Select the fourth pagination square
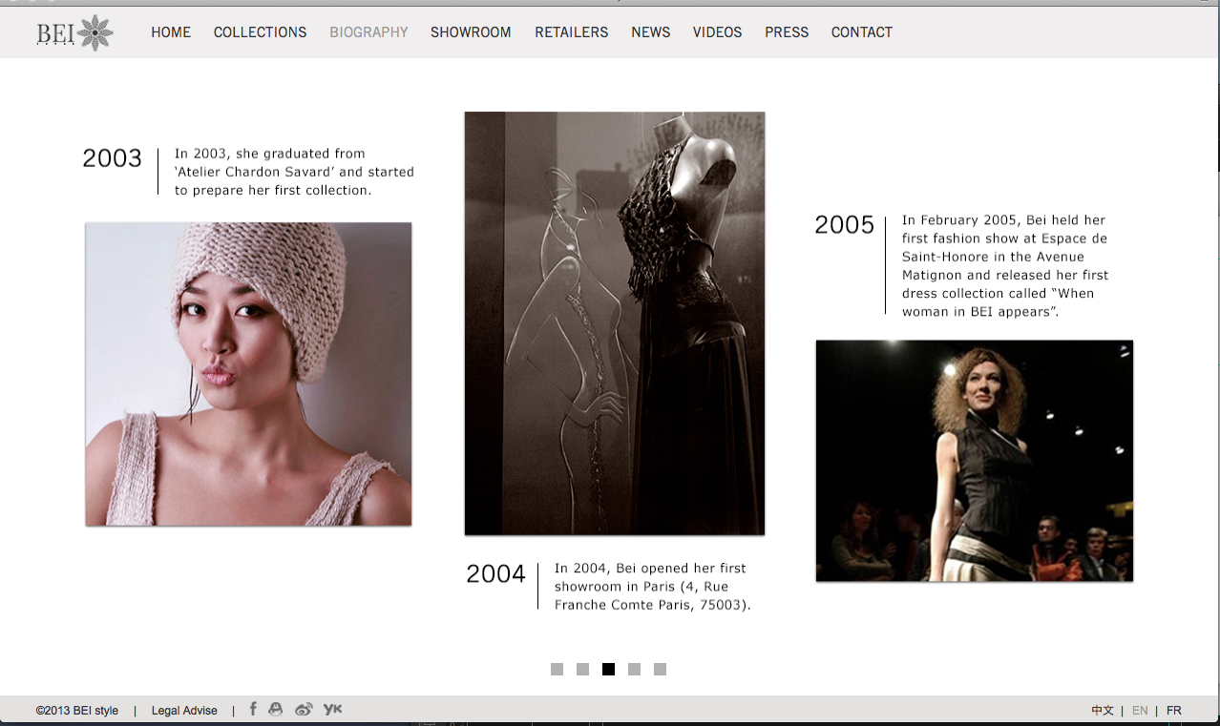This screenshot has height=726, width=1220. (634, 669)
